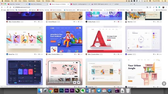
Task: Open Microsoft Word from the dock
Action: (88, 91)
